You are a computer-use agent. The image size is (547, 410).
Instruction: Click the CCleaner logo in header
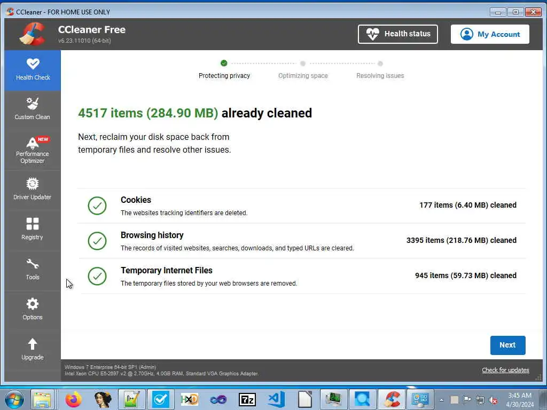point(33,34)
